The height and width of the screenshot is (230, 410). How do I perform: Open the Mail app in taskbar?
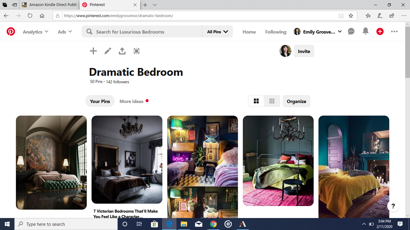point(199,224)
